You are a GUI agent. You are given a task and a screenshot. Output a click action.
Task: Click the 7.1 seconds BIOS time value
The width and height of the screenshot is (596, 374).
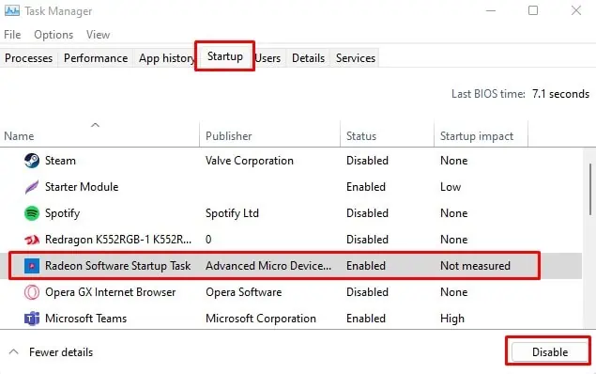(560, 94)
